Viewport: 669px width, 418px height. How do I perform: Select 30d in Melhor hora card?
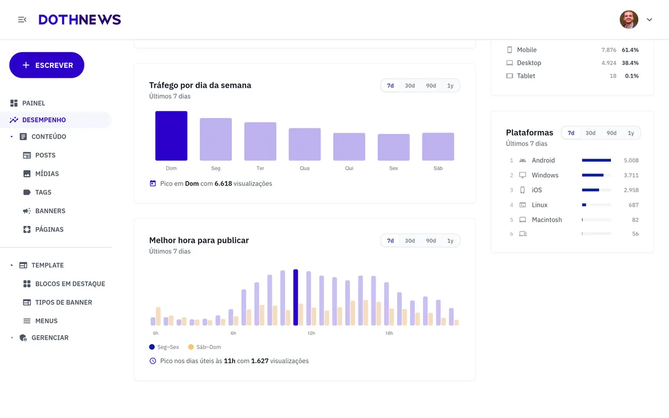pos(410,241)
